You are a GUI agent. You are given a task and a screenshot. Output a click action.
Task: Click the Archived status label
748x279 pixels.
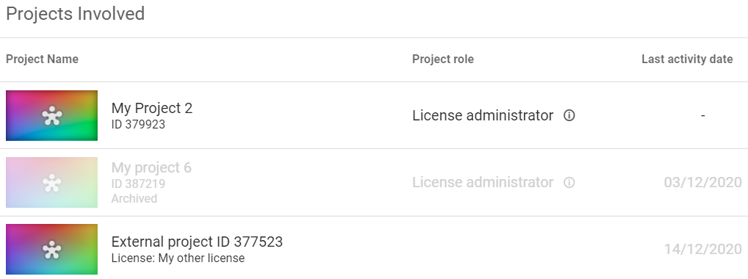134,198
